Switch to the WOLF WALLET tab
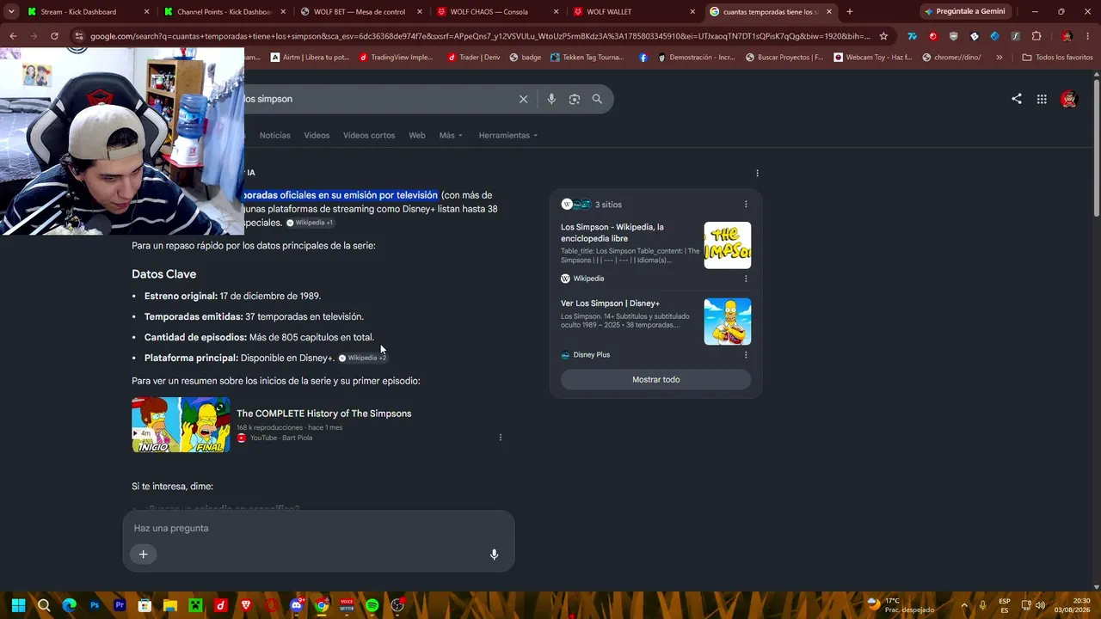 coord(635,12)
